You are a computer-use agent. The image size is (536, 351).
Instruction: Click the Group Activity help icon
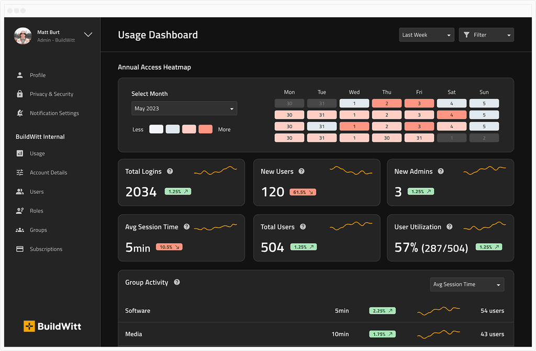(177, 282)
